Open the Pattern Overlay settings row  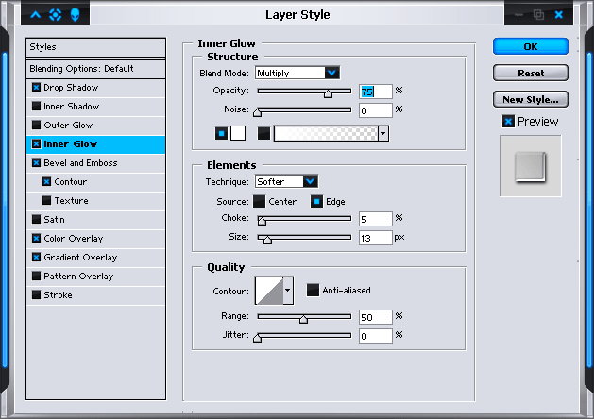click(95, 277)
